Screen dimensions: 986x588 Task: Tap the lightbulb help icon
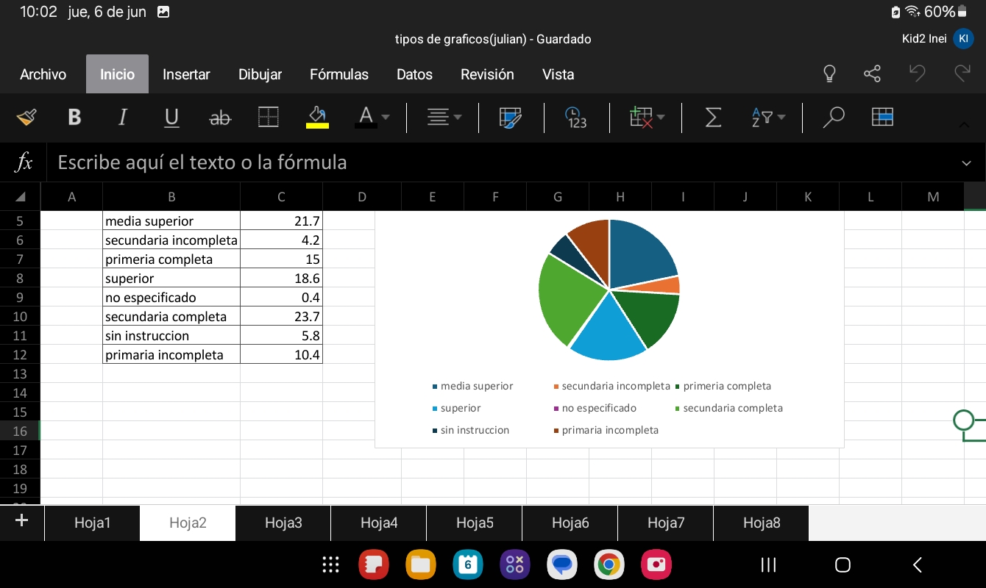click(829, 73)
